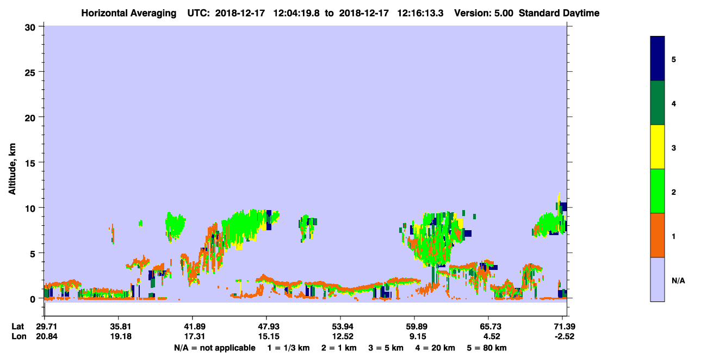This screenshot has width=707, height=363.
Task: Click the lavender N/A colorbar segment
Action: [x=658, y=279]
